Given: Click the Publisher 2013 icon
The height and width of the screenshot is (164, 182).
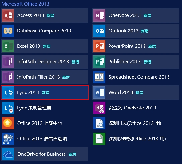Looking at the screenshot, I should coord(99,62).
